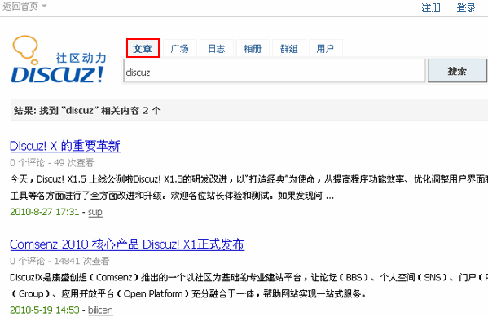Click the 搜索 search button
The height and width of the screenshot is (317, 488).
(457, 71)
